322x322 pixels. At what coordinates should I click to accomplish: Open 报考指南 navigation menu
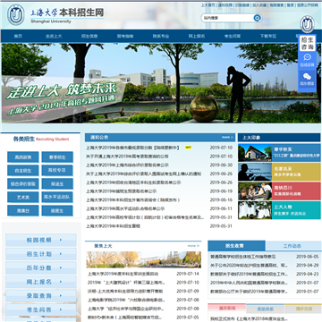125,36
